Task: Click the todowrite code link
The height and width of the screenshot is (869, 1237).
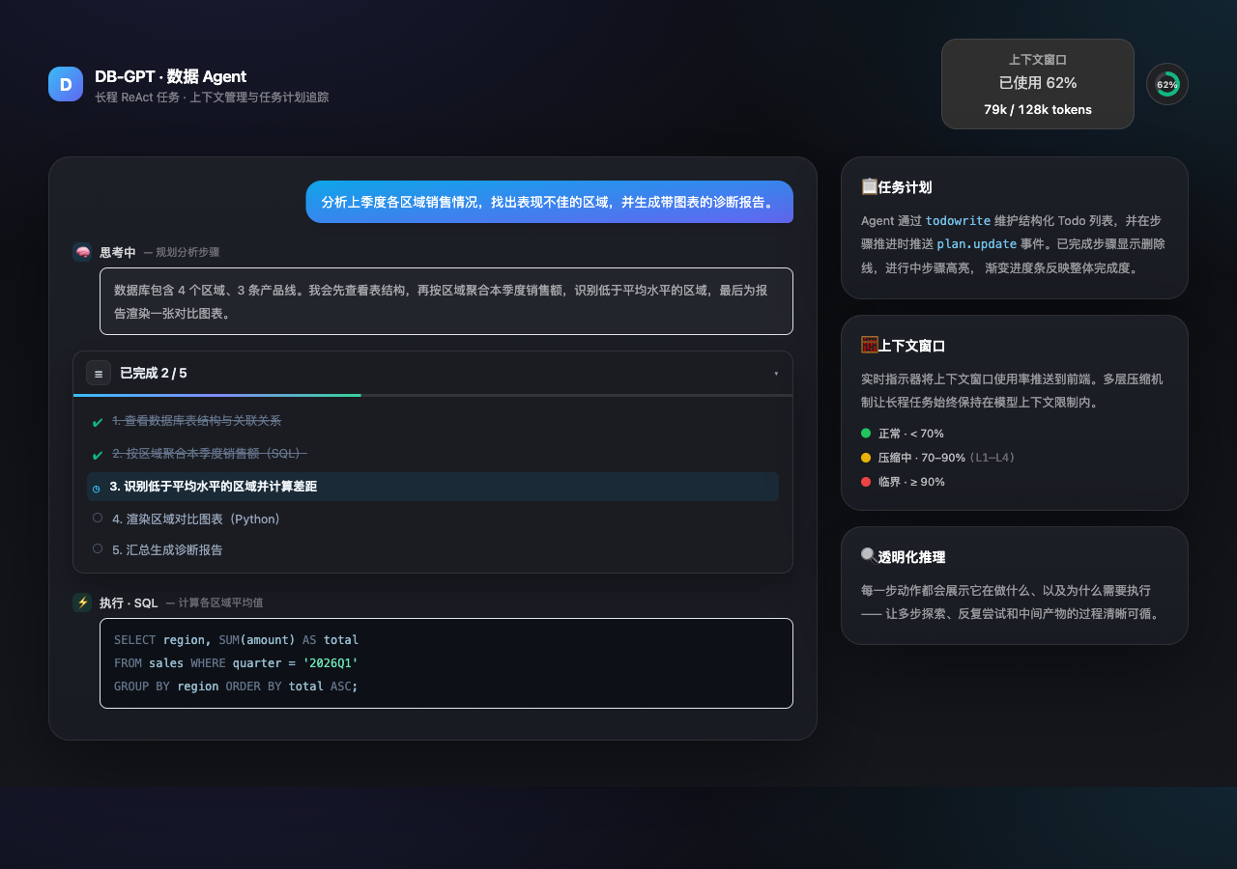Action: 958,220
